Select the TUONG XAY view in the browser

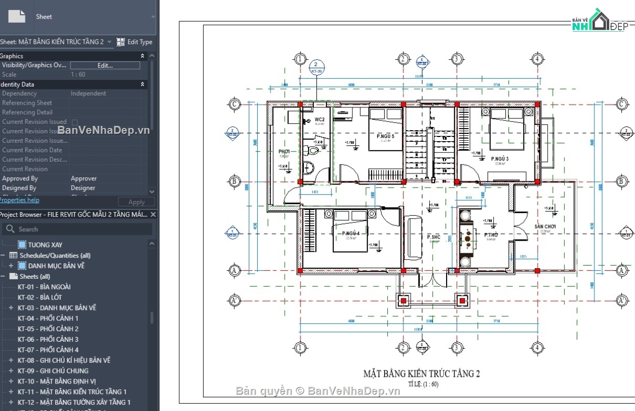(x=45, y=245)
